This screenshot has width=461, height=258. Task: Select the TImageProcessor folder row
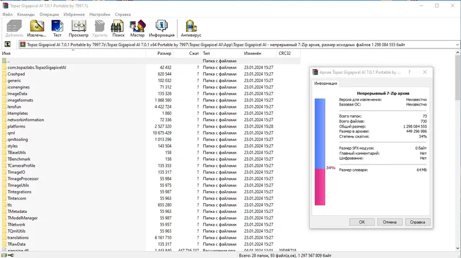150,178
